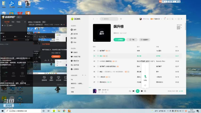
Task: Expand the account dropdown chevron
Action: click(162, 19)
